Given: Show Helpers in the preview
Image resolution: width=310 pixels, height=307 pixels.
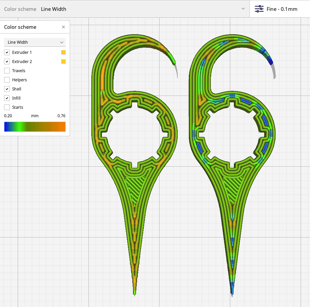Looking at the screenshot, I should pos(7,80).
